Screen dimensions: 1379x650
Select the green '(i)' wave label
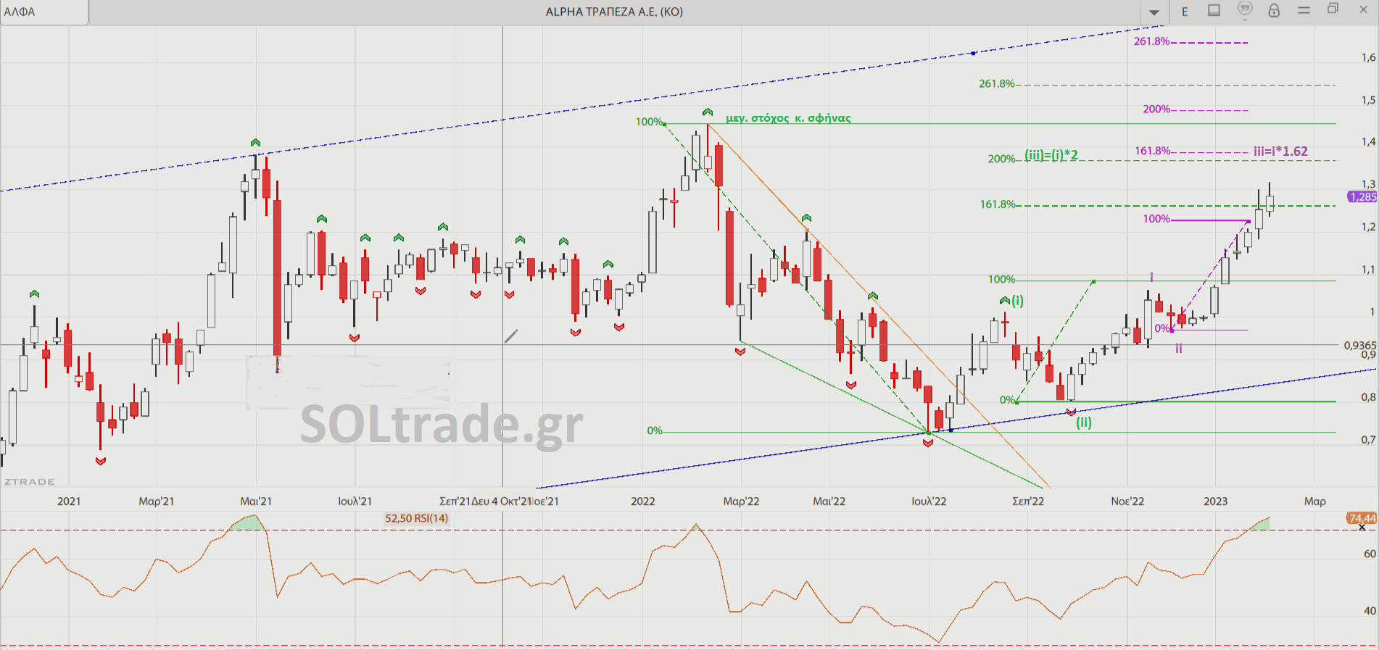(1017, 301)
